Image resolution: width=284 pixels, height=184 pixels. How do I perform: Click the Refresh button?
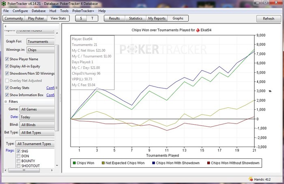[269, 19]
